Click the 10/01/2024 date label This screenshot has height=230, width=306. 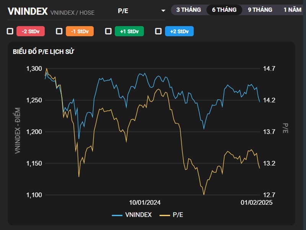145,202
